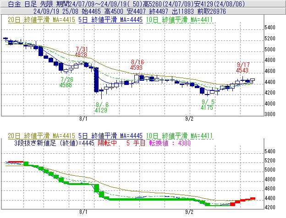This screenshot has height=218, width=286.
Task: Click the large bearish candle at the 8/6 drop
Action: coord(96,80)
